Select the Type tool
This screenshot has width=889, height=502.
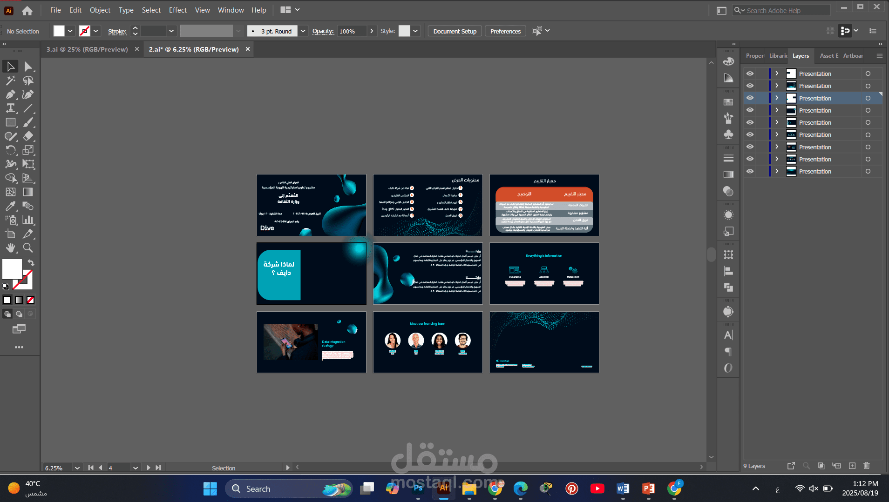point(10,108)
